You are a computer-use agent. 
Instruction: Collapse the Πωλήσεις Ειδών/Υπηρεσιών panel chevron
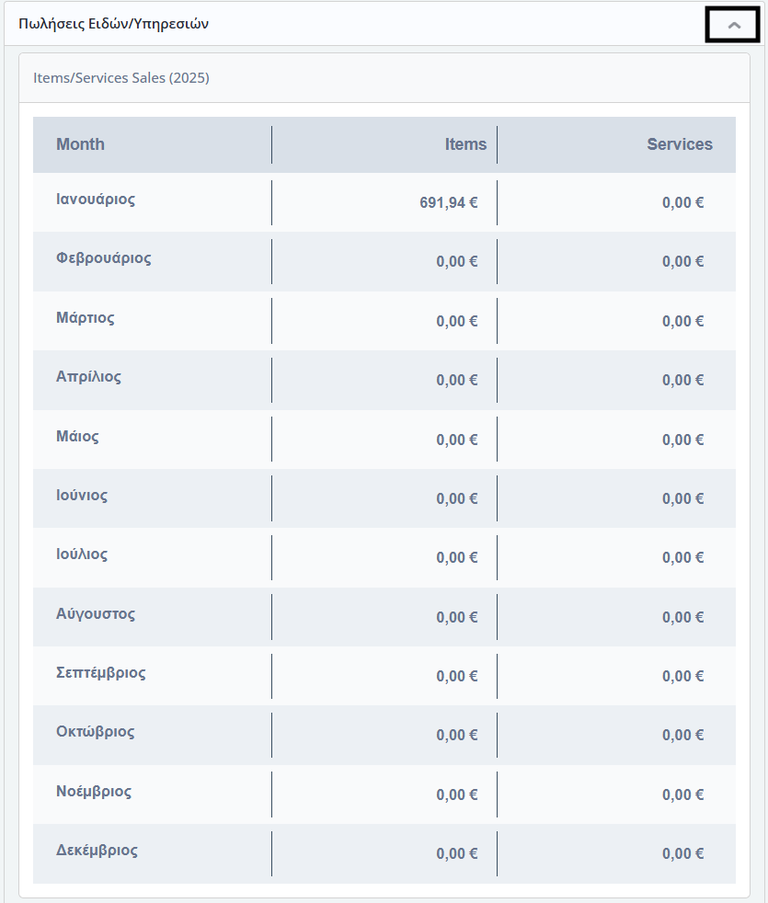[x=733, y=25]
